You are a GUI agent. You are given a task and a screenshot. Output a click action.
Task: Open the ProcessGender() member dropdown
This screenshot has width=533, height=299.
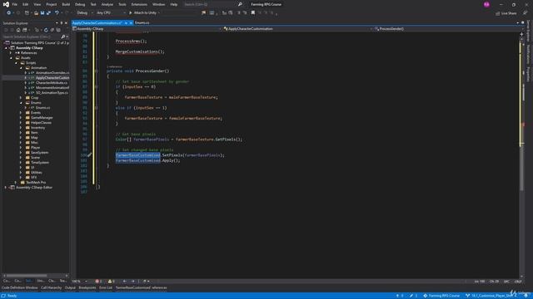(x=446, y=29)
